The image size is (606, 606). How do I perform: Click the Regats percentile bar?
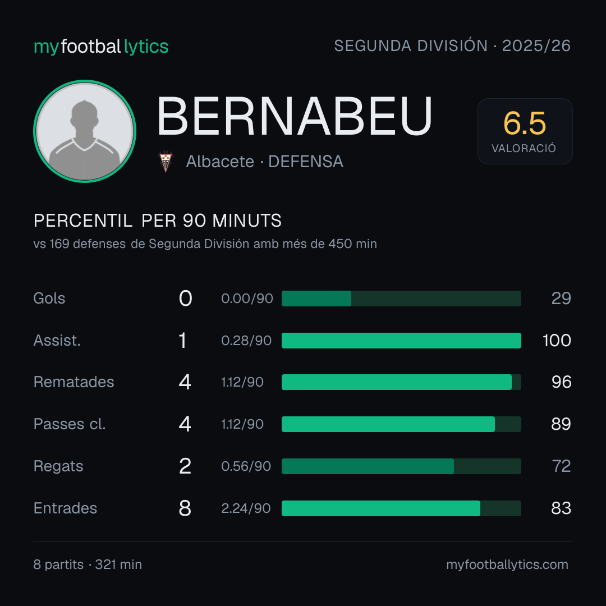tap(401, 466)
